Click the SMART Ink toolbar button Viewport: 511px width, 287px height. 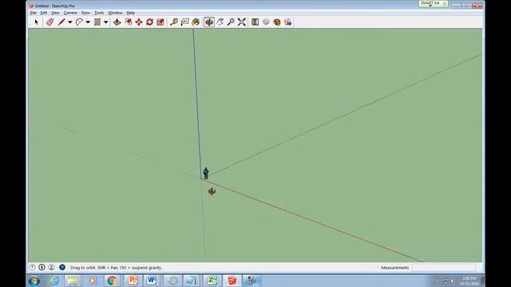pos(433,3)
